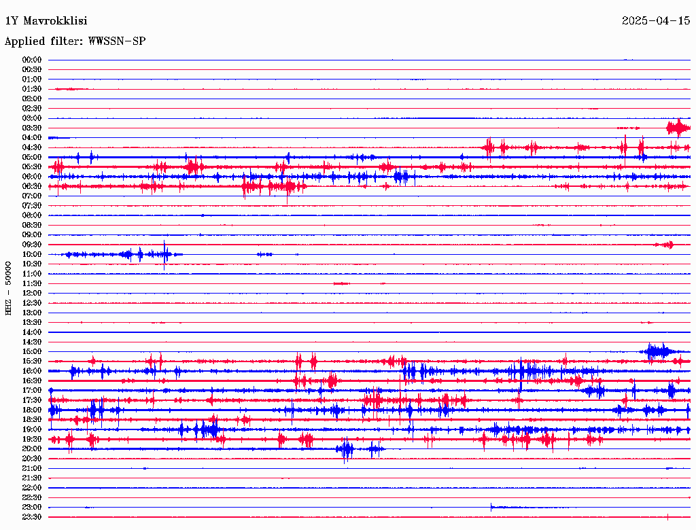
Task: Click the blue burst on 20:00 trace
Action: pyautogui.click(x=345, y=450)
